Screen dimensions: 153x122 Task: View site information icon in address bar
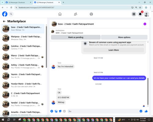16,7
